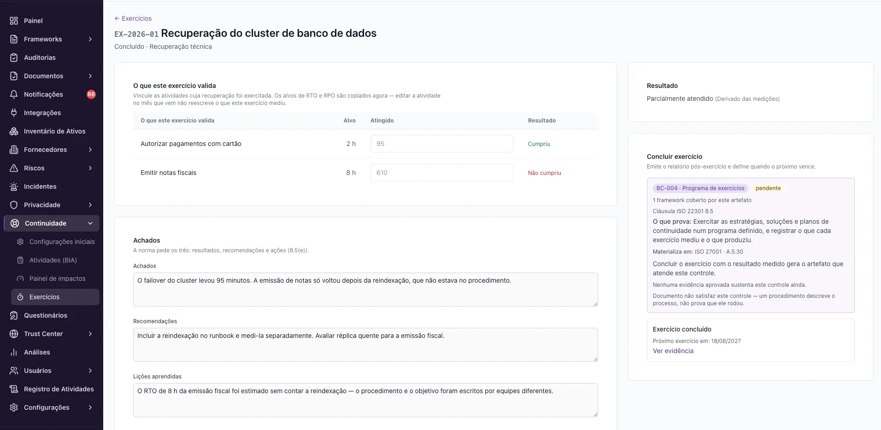This screenshot has width=881, height=430.
Task: Click inside the Lições aprendidas text area
Action: click(x=365, y=400)
